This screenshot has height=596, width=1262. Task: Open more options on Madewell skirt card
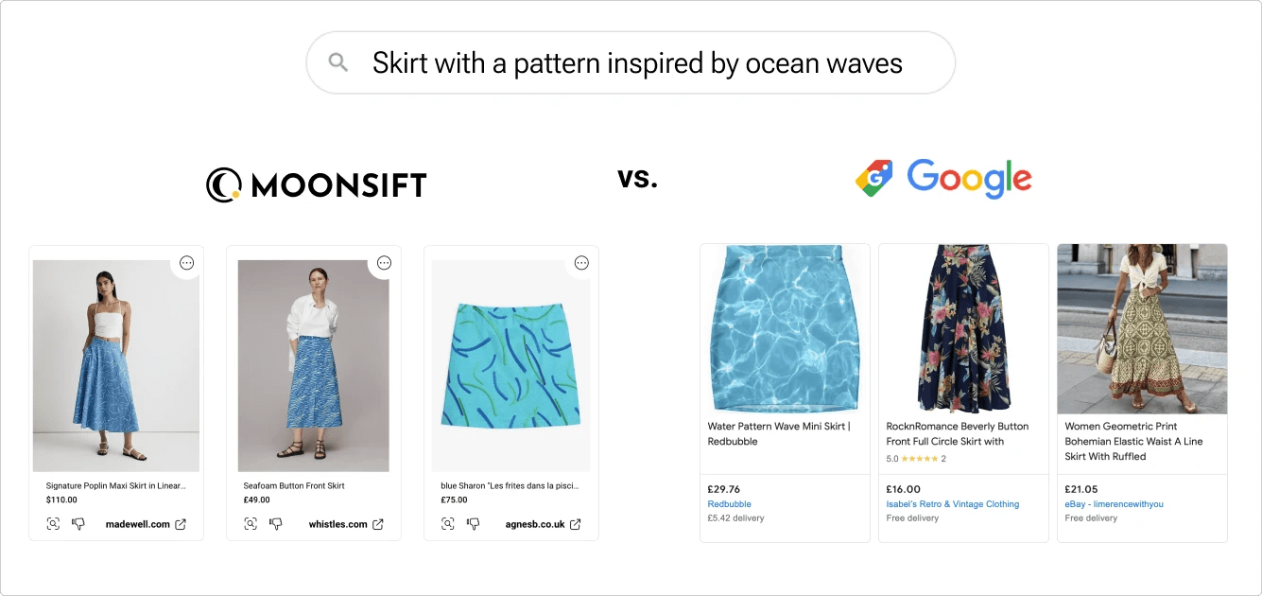click(x=186, y=263)
